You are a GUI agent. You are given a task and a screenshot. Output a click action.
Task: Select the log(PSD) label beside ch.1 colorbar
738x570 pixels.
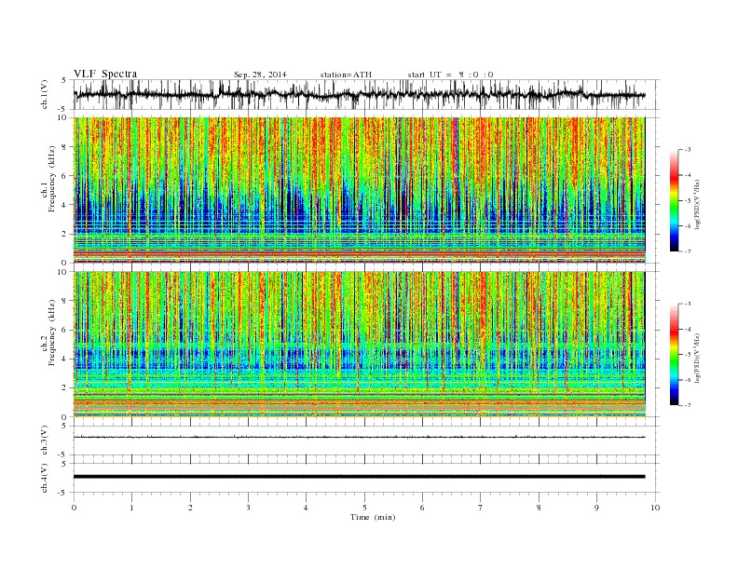point(698,204)
